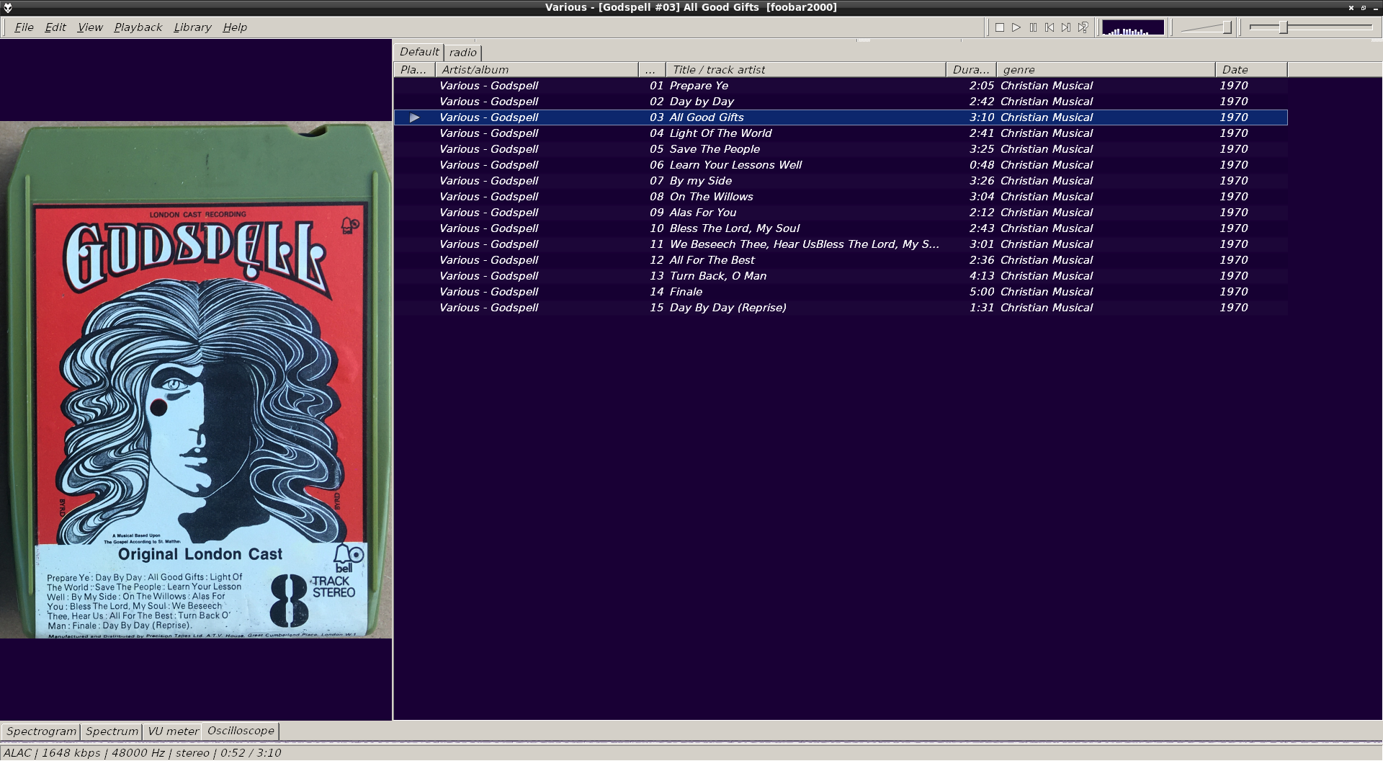Select track 09 Alas For You
Screen dimensions: 1383x761
click(x=841, y=213)
